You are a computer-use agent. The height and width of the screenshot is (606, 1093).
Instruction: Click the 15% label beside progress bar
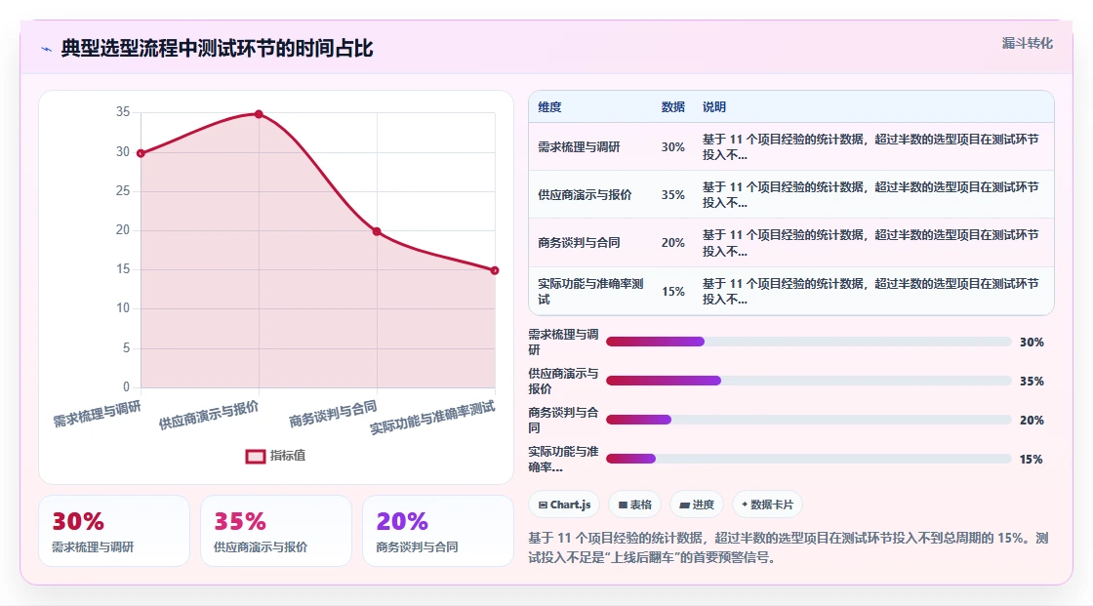coord(1032,460)
